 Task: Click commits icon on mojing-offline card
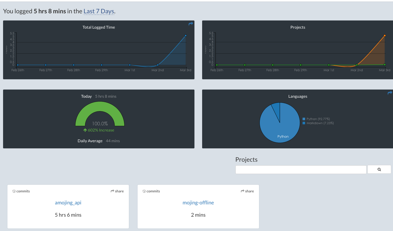tap(144, 191)
